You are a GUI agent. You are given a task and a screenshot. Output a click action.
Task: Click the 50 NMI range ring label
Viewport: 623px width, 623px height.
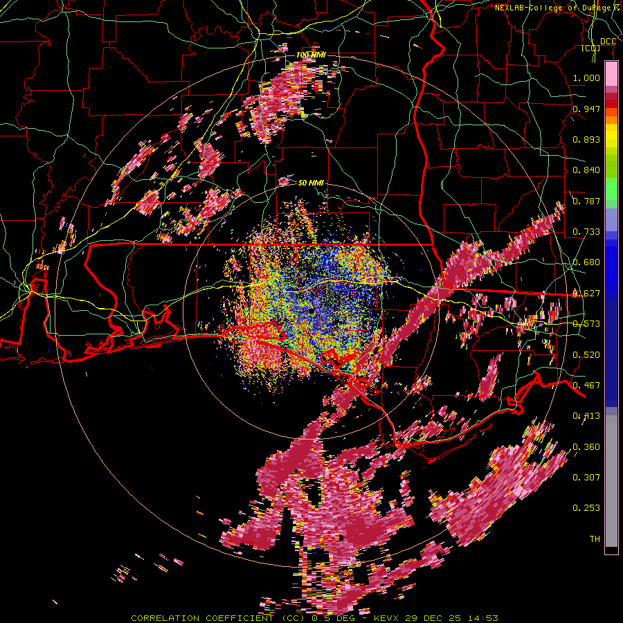(x=311, y=183)
